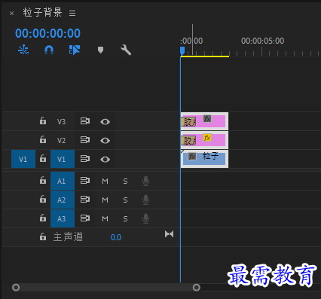321x299 pixels.
Task: Mute audio track A1
Action: [x=105, y=181]
